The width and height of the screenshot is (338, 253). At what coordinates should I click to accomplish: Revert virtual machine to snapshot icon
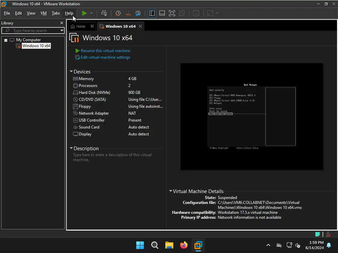[x=128, y=13]
